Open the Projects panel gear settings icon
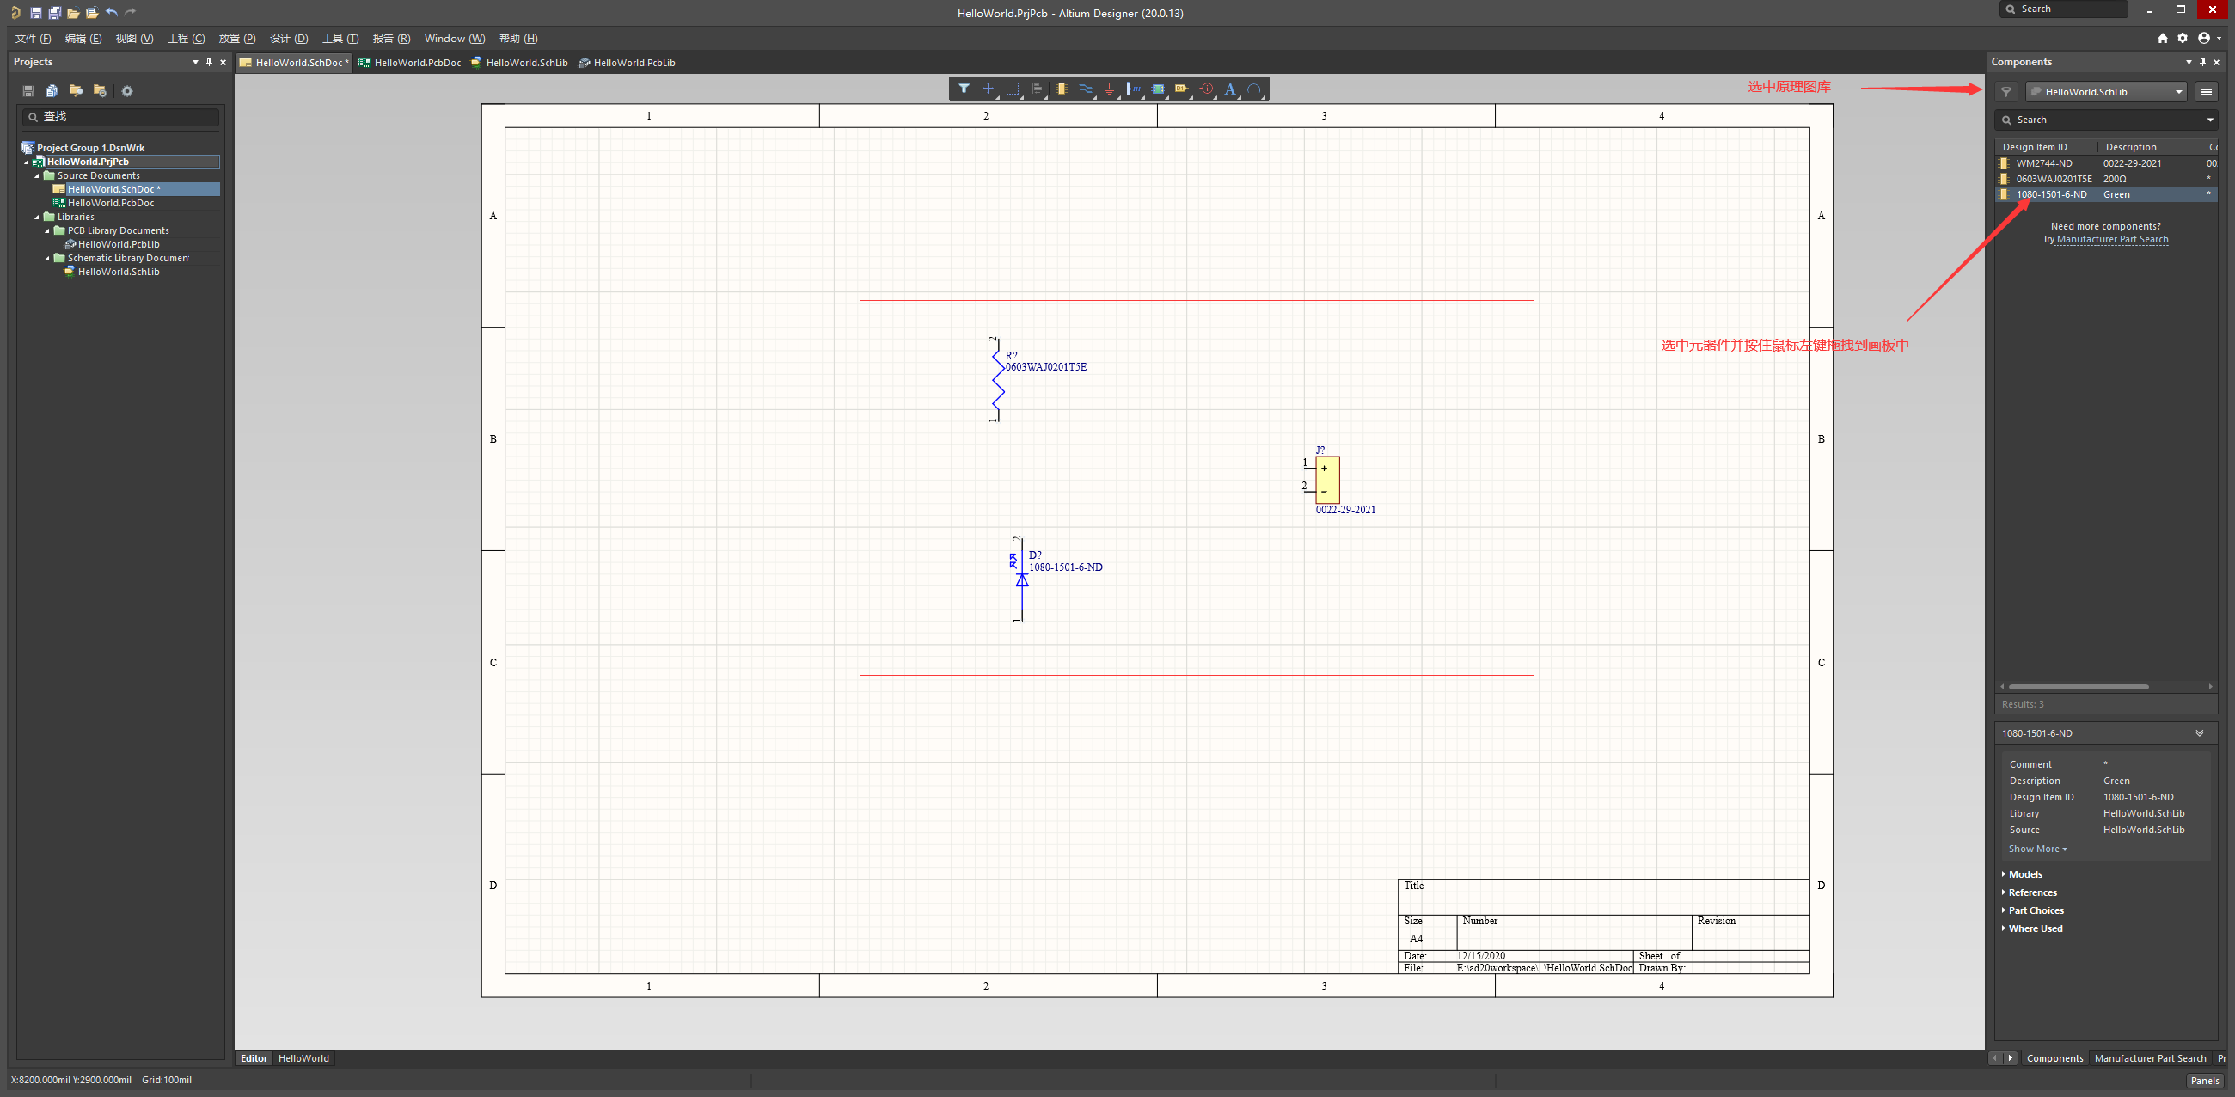The height and width of the screenshot is (1097, 2235). (x=126, y=91)
